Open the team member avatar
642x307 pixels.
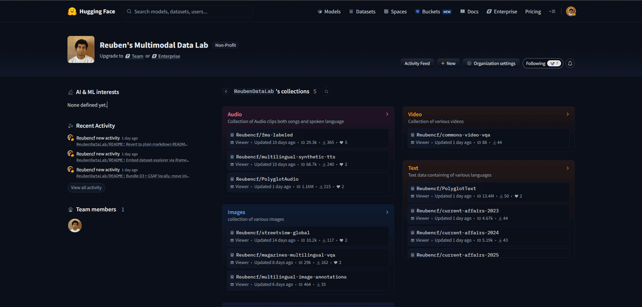point(75,225)
